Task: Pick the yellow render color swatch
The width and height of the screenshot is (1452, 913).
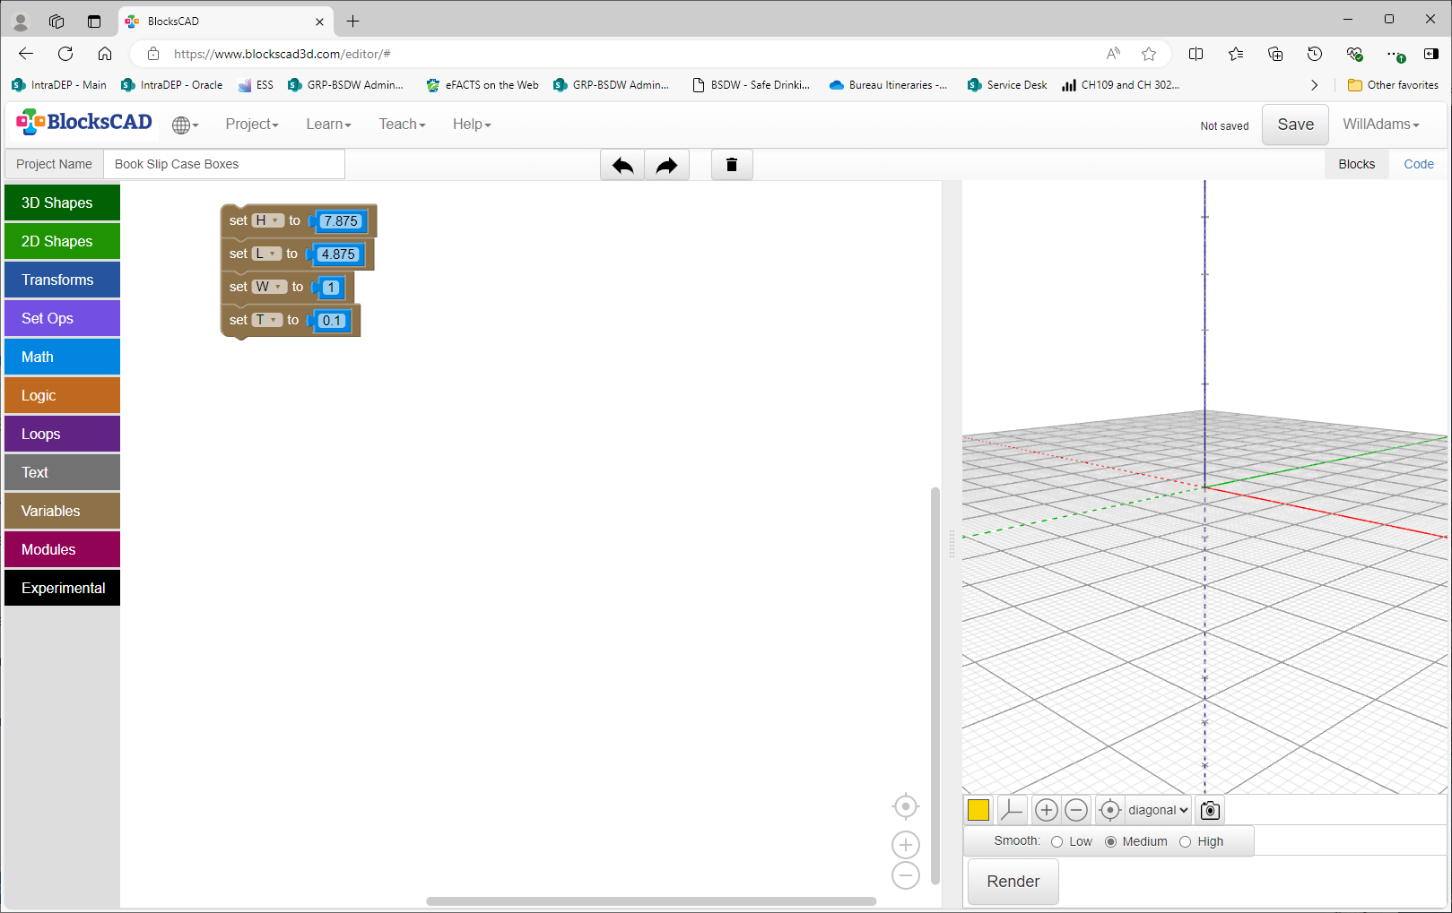Action: click(x=978, y=810)
